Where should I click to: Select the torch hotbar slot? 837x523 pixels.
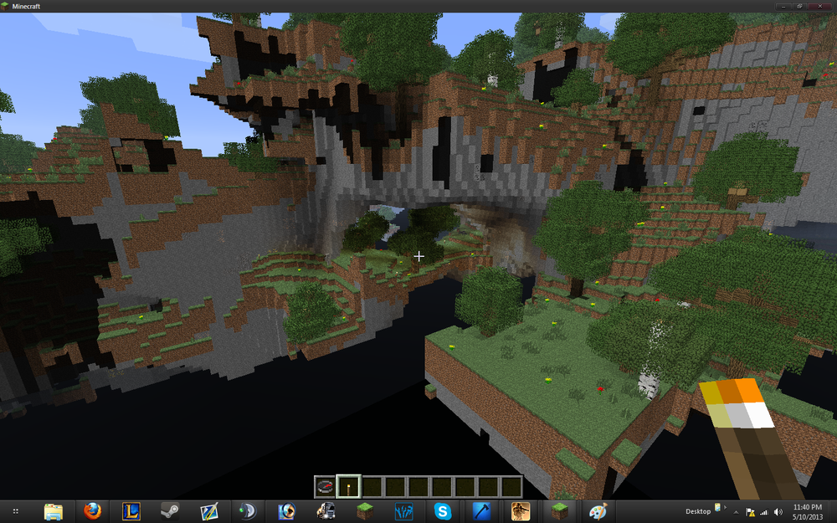pyautogui.click(x=348, y=487)
